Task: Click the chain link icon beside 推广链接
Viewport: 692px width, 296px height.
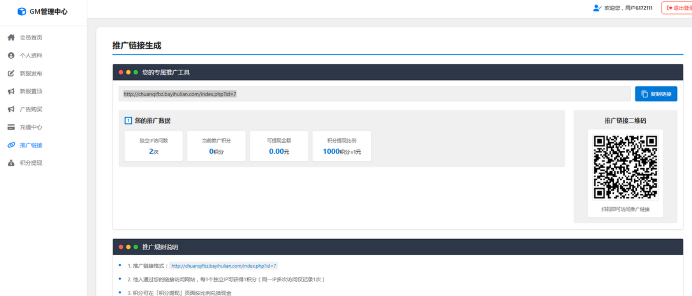Action: 11,145
